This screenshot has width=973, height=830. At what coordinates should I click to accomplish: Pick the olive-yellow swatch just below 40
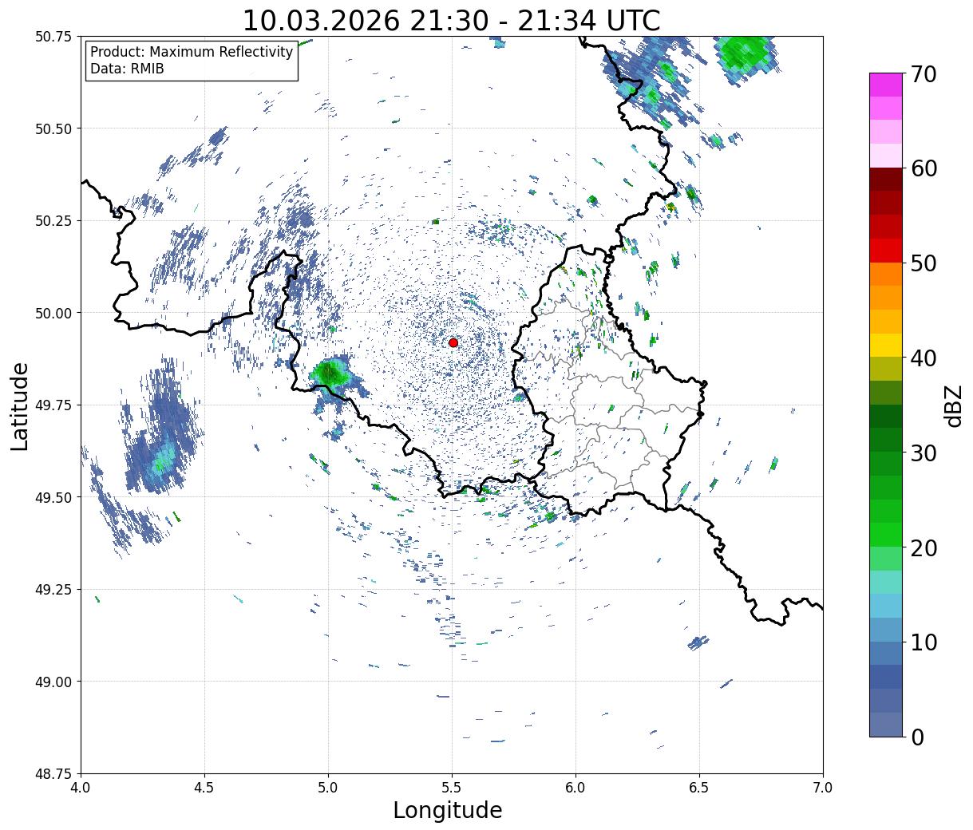pos(886,370)
